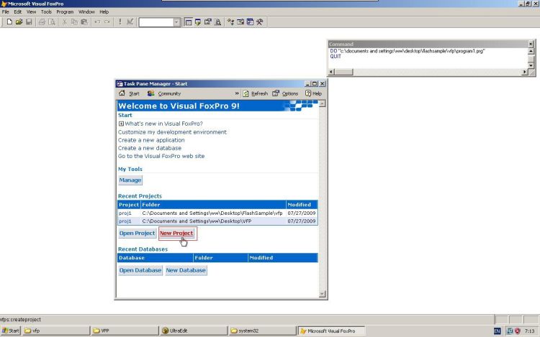Click the DO program1.prg line in Command window
The height and width of the screenshot is (337, 540).
pos(408,51)
